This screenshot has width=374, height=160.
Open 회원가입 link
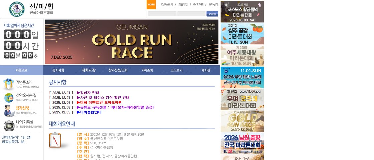183,5
